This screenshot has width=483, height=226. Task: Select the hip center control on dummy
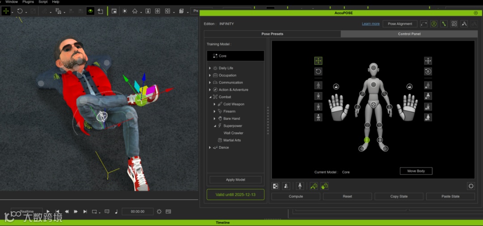coord(373,105)
